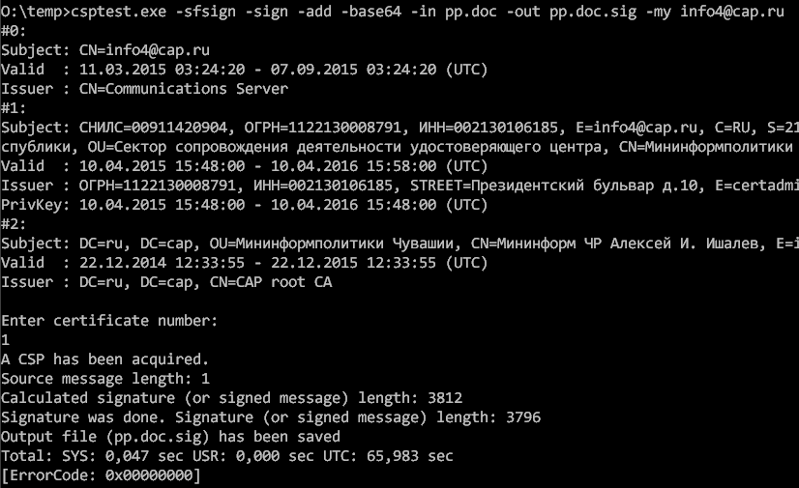This screenshot has width=799, height=488.
Task: Click the PrivKey validity line
Action: [x=245, y=205]
